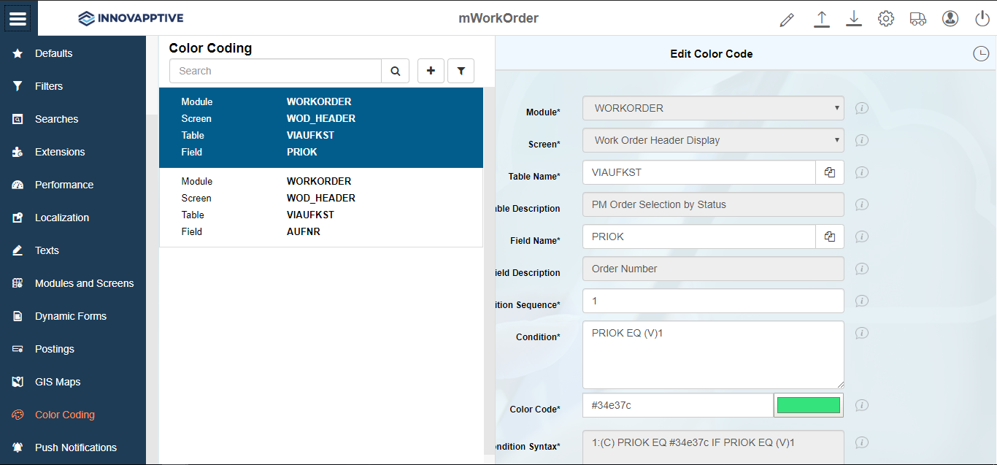
Task: Click the green color swatch
Action: 808,405
